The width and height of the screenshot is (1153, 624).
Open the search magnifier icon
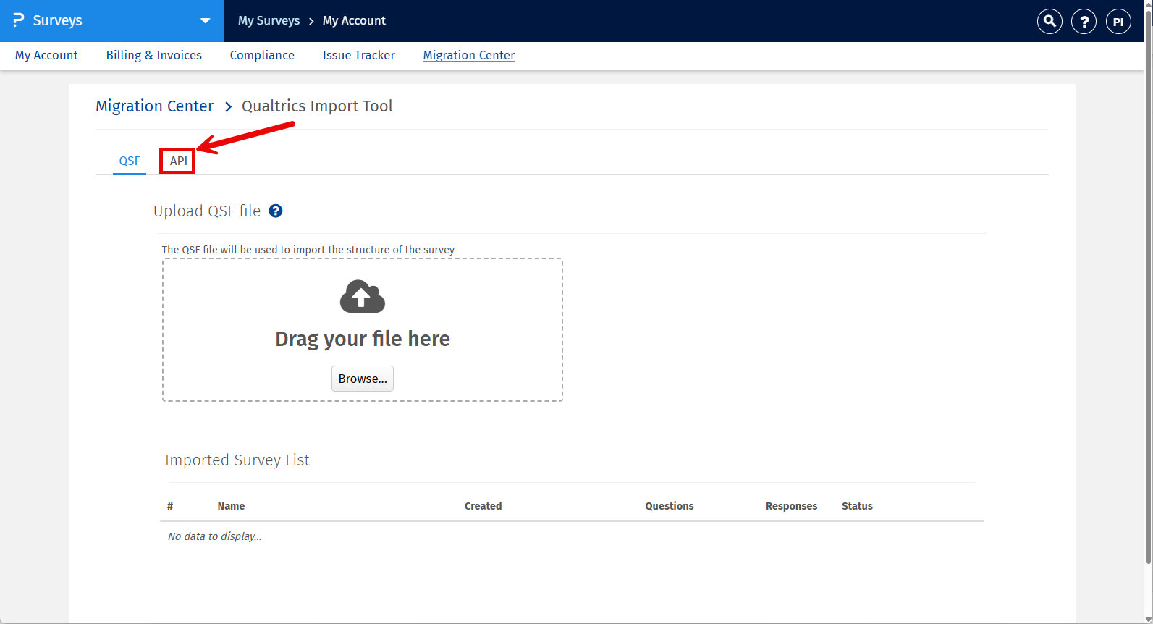[1049, 22]
